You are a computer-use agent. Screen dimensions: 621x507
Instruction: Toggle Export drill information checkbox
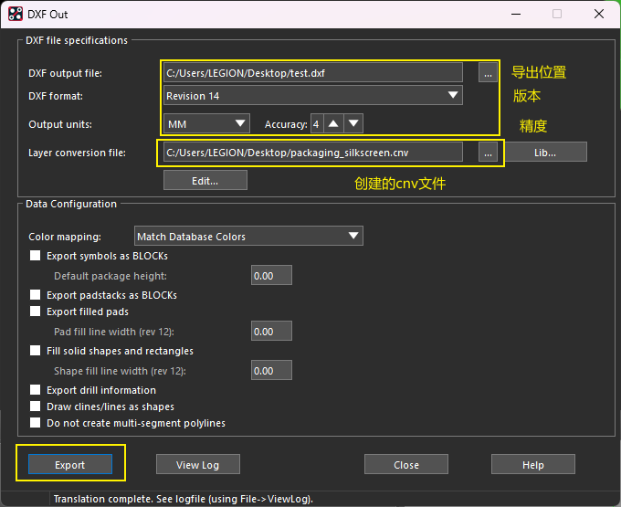36,390
